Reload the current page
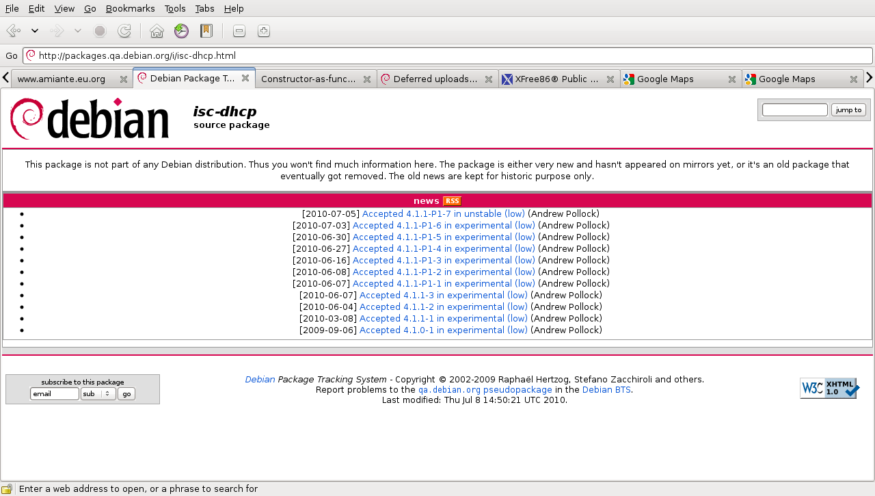 [x=124, y=31]
